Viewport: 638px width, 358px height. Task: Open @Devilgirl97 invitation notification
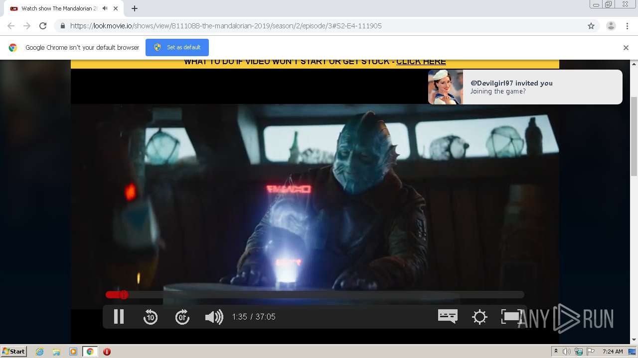[x=525, y=87]
